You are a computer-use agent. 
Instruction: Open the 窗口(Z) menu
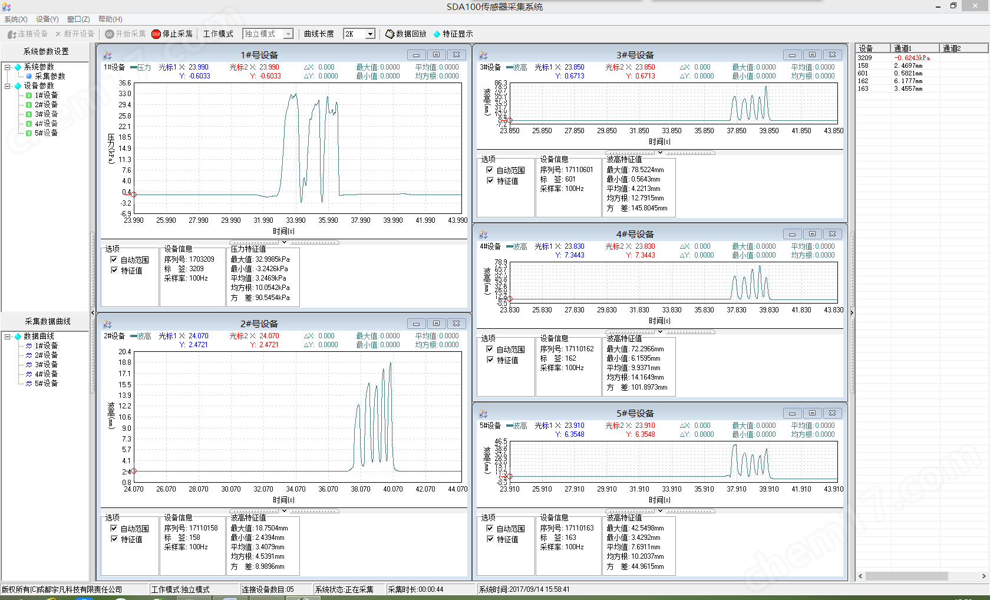(x=78, y=19)
